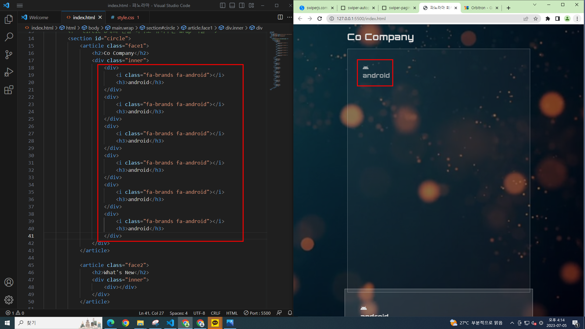Click the split editor right icon
This screenshot has height=329, width=585.
[x=280, y=17]
